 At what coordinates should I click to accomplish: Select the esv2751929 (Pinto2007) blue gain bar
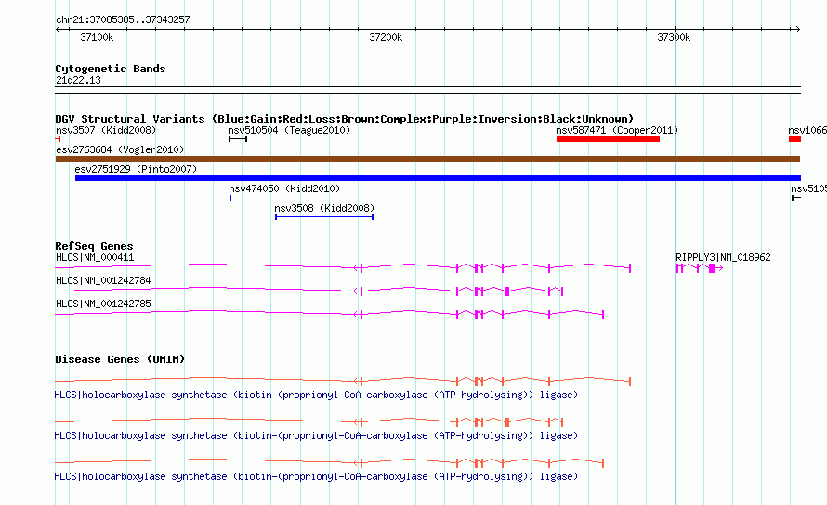tap(438, 178)
